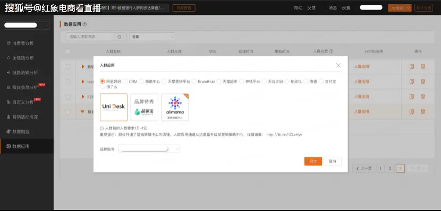Open the sidebar top account selector dropdown
The width and height of the screenshot is (441, 211).
(27, 25)
